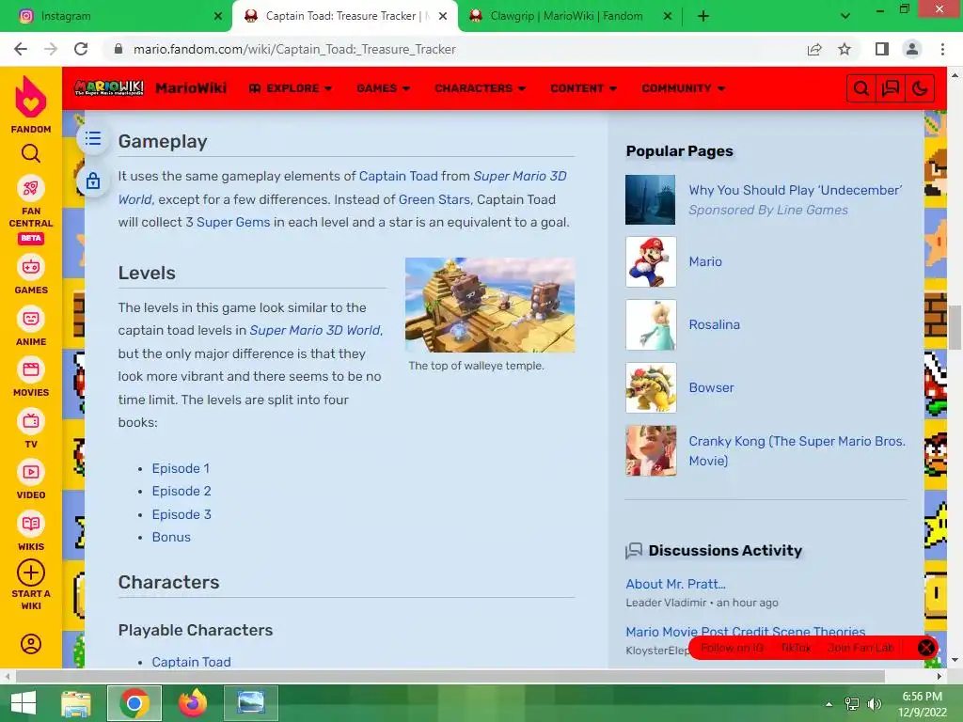This screenshot has height=722, width=963.
Task: Open the table of contents icon
Action: pyautogui.click(x=93, y=139)
